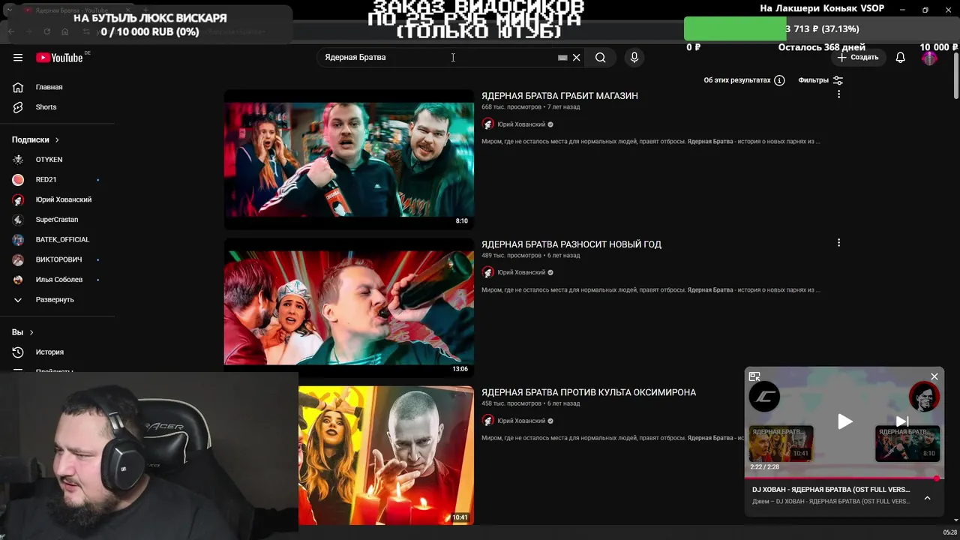Click title ЯДЕРНАЯ БРАТВА РАЗНОСИТ НОВЫЙ ГОД

[571, 244]
